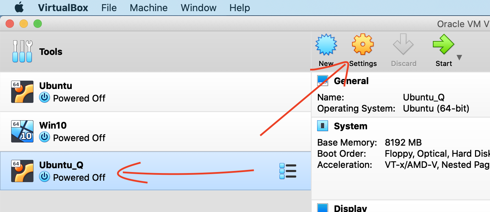Click the grayed-out Discard arrow icon

(403, 45)
